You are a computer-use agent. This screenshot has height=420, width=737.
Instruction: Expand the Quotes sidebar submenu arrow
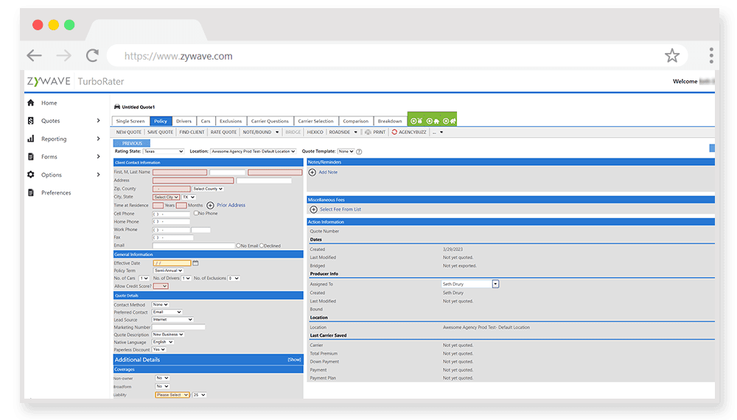[99, 121]
